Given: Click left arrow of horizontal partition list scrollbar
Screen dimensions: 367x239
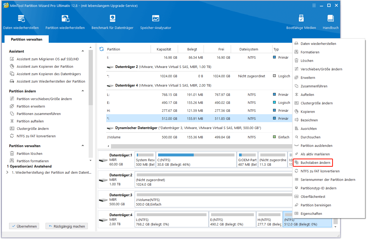Looking at the screenshot, I should [108, 146].
